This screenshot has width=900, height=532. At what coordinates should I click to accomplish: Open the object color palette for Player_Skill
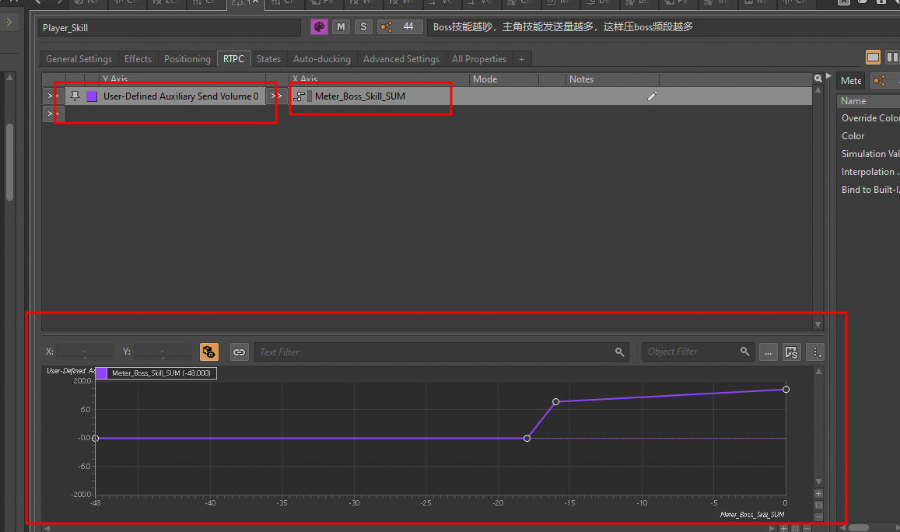click(319, 27)
